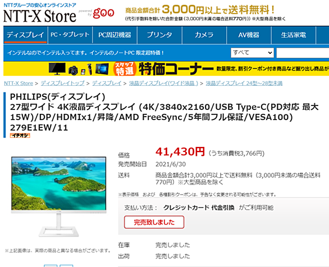Click the consumption tax note (うち消費税3,766円)
This screenshot has height=267, width=329.
(x=236, y=153)
